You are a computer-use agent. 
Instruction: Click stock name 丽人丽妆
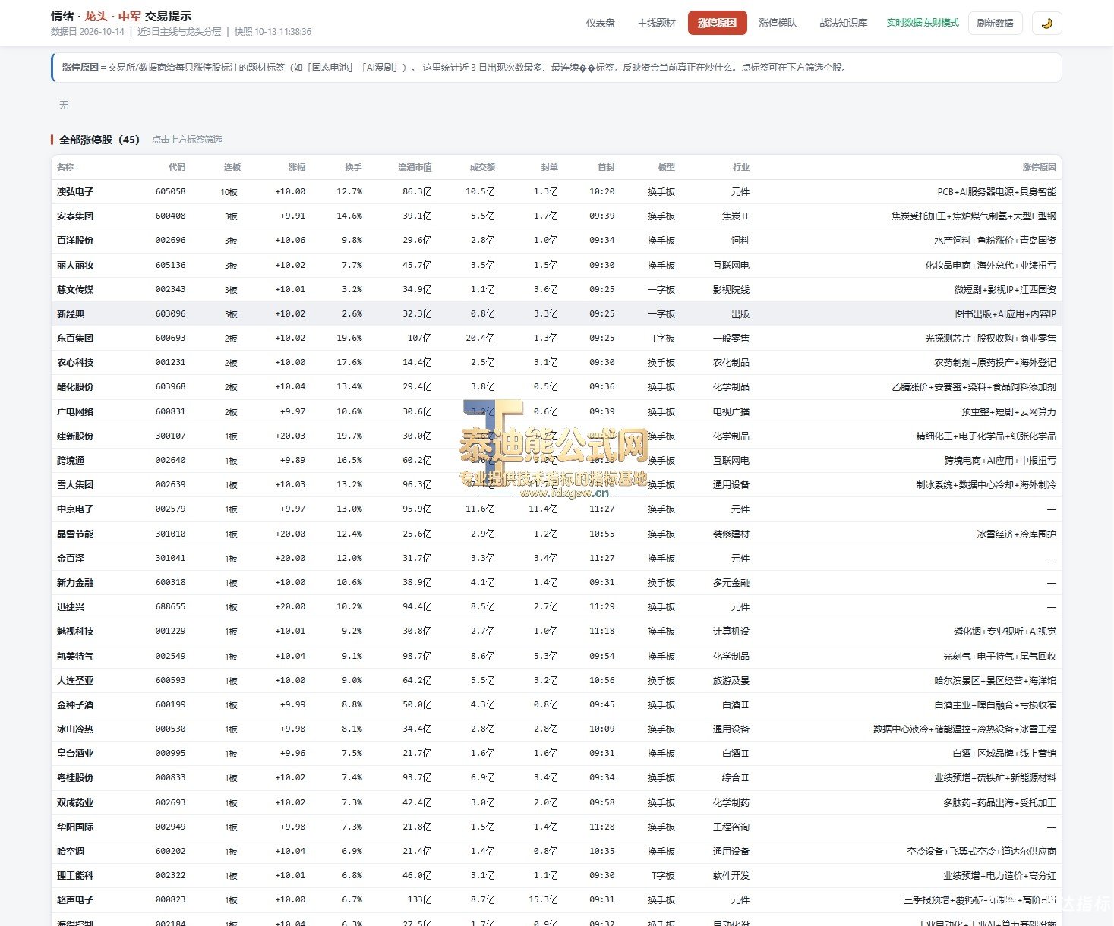click(x=75, y=266)
